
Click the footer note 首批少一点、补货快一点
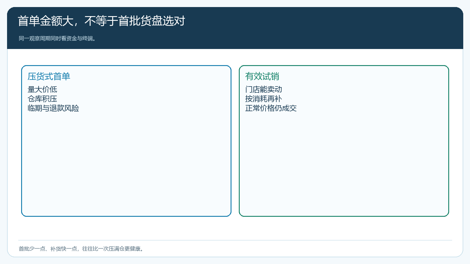(48, 249)
